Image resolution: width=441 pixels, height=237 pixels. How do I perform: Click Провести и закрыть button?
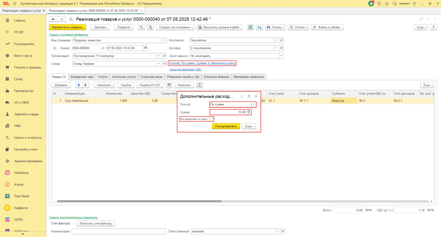pos(68,27)
